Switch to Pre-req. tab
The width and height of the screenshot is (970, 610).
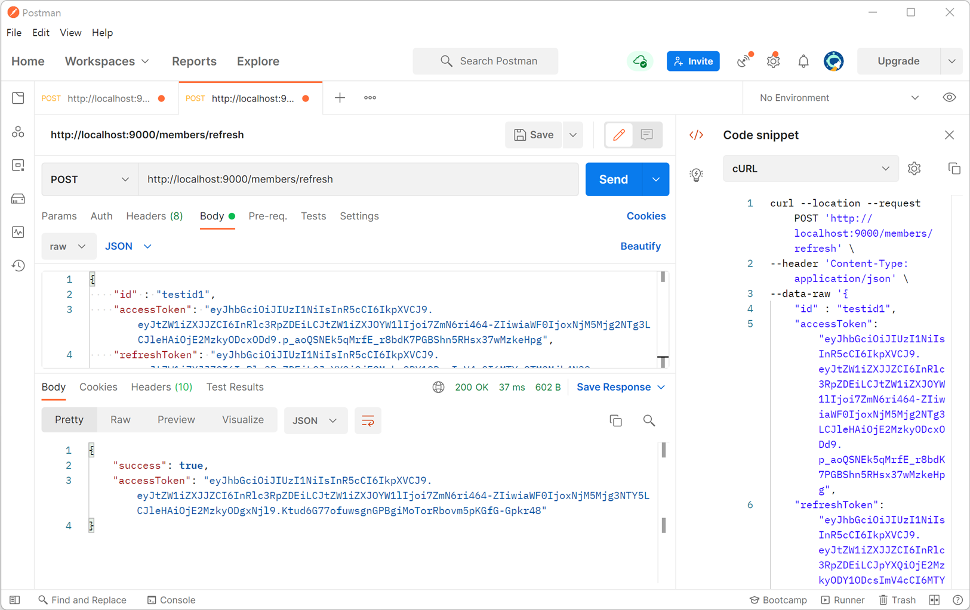click(267, 216)
